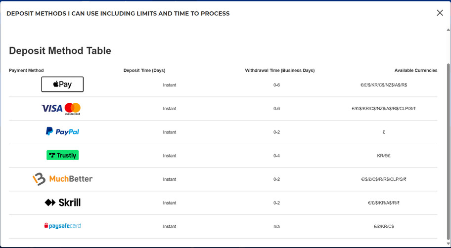Select the PayPal logo
The height and width of the screenshot is (248, 451).
pos(62,131)
